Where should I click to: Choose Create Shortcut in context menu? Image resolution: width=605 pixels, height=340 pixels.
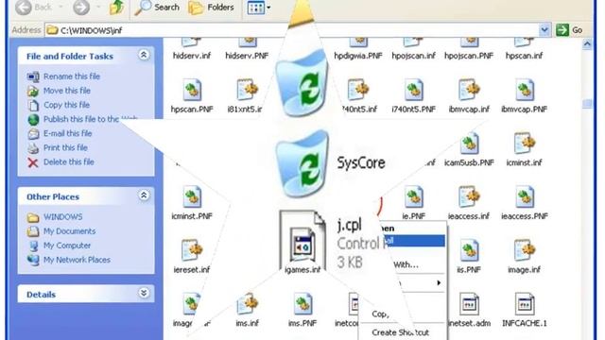400,332
